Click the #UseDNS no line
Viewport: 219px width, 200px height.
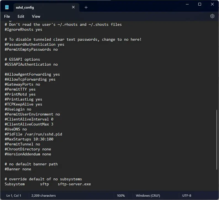16,129
